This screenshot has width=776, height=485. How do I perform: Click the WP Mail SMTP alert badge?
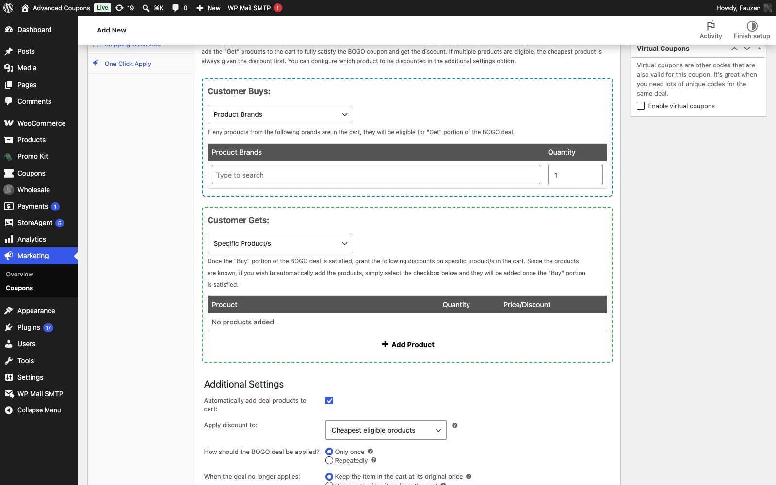[278, 8]
